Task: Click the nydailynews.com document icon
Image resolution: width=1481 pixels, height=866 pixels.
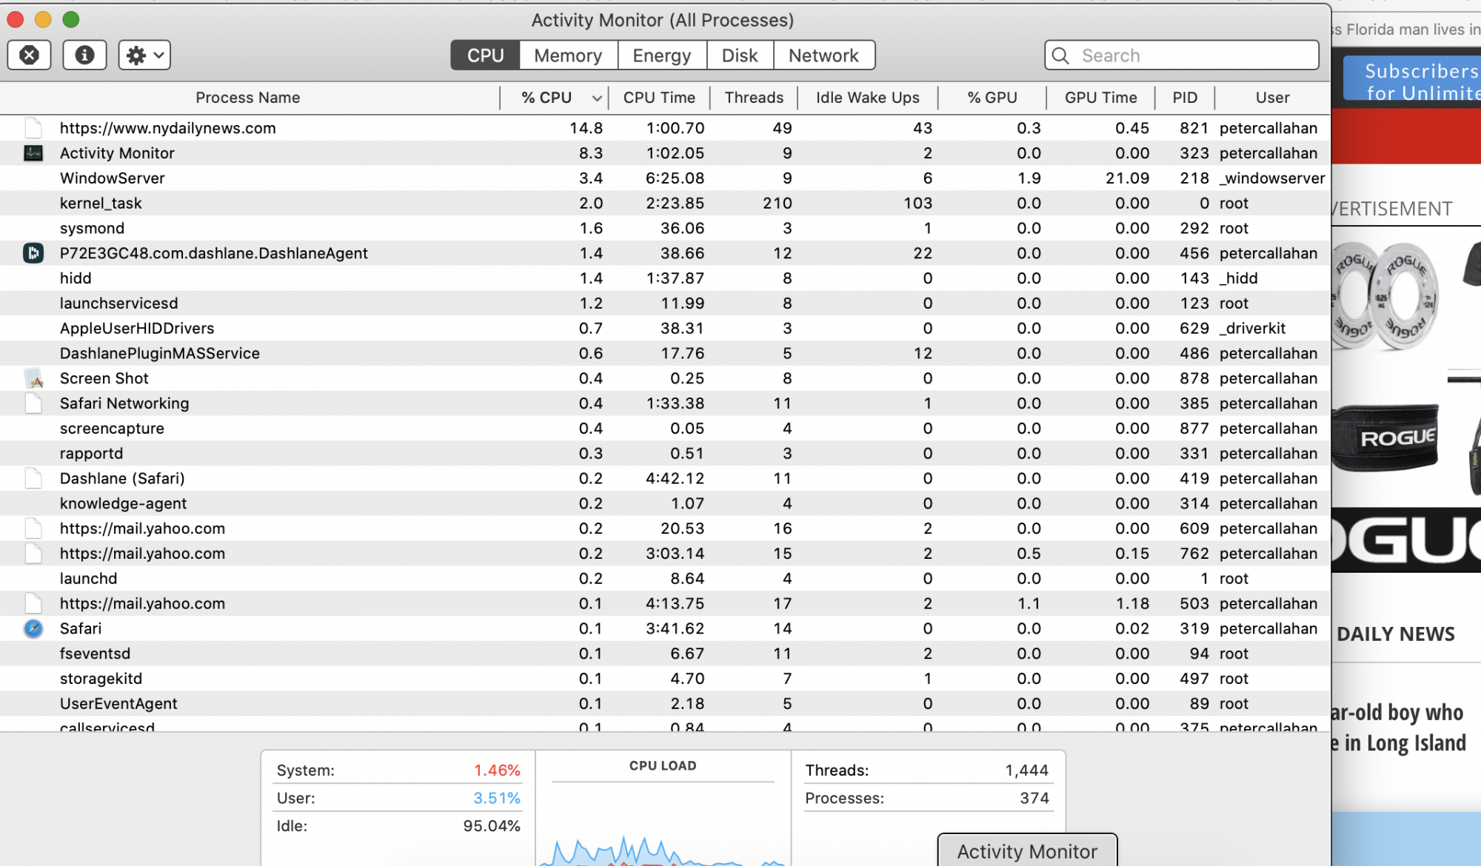Action: pos(33,128)
